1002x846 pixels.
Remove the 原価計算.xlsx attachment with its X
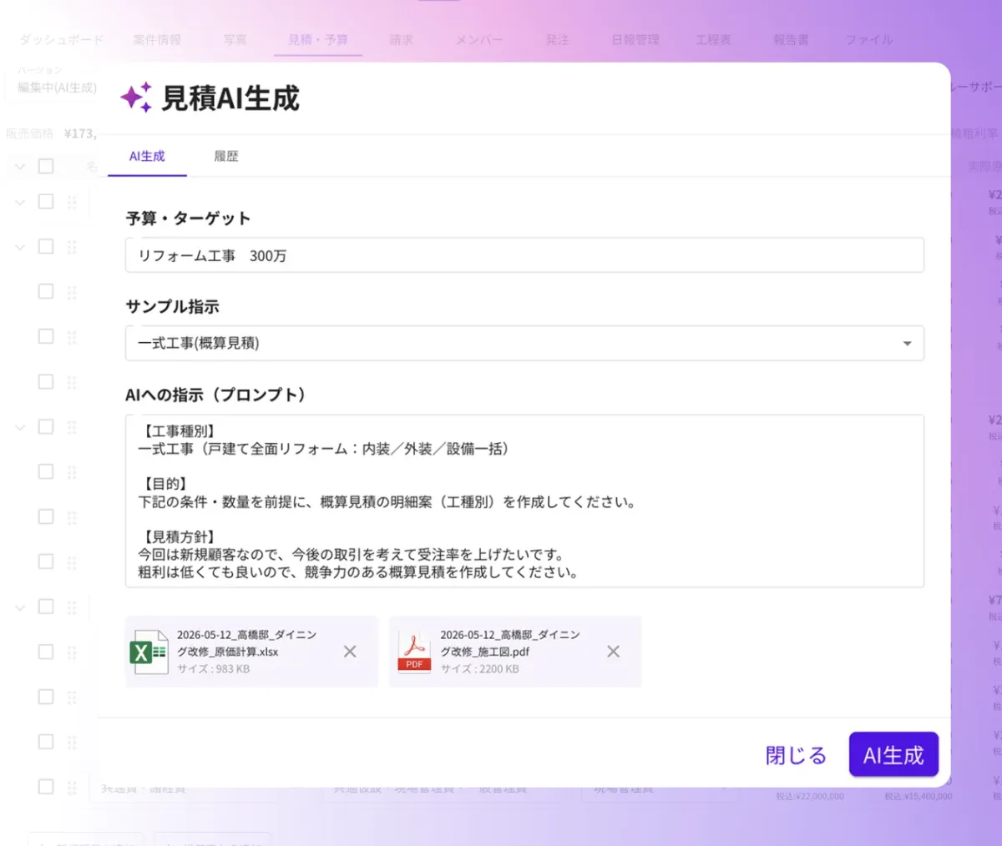(x=350, y=652)
